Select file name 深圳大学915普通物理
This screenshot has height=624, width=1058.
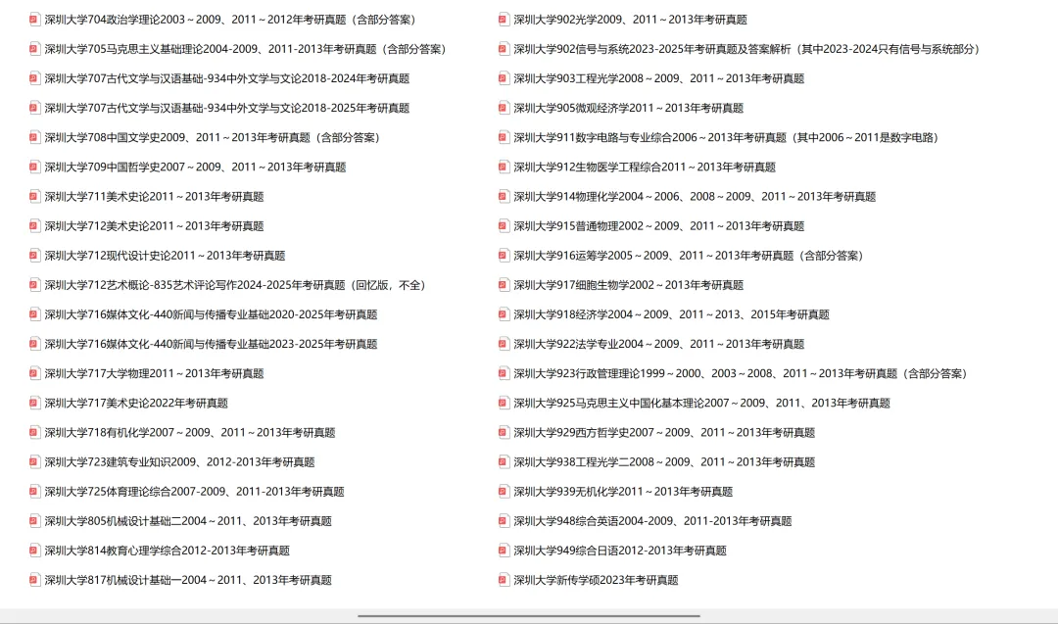coord(658,226)
